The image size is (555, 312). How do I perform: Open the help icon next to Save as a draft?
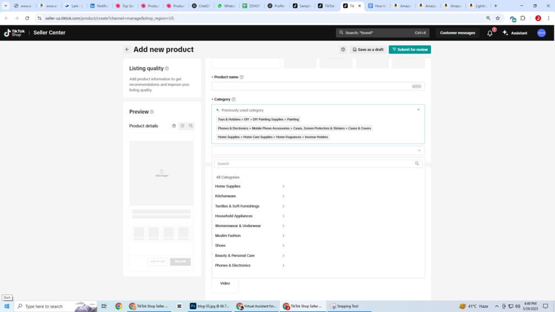tap(343, 49)
